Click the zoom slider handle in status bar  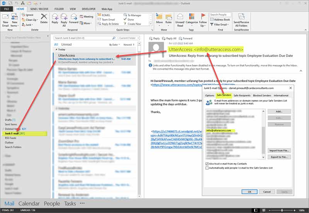pos(282,210)
